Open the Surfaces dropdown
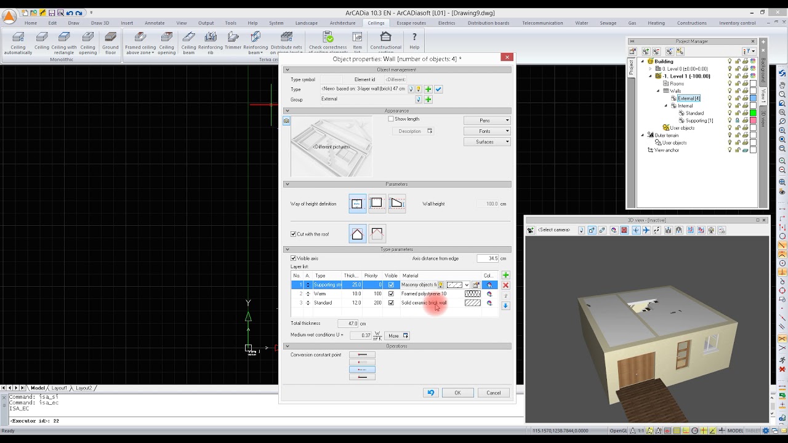The image size is (788, 443). coord(487,142)
